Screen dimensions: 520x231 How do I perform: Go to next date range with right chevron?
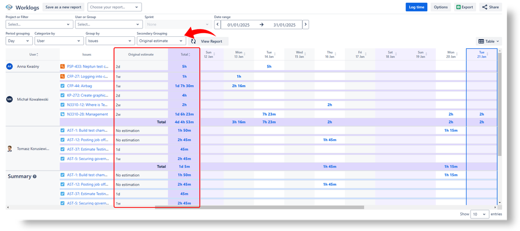(x=306, y=24)
